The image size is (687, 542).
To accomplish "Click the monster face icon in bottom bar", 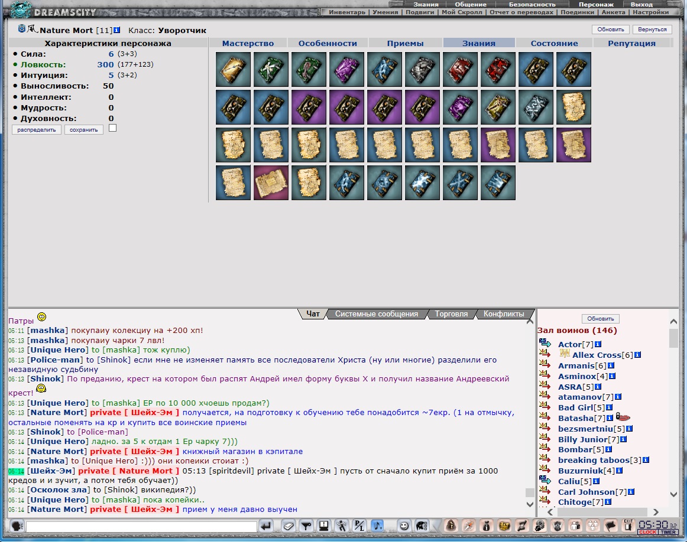I will 558,525.
